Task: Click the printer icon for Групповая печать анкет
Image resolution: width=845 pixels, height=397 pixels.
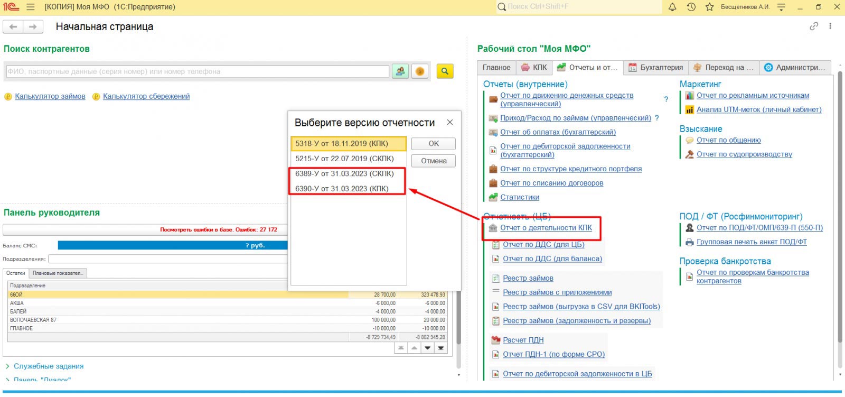Action: point(689,242)
